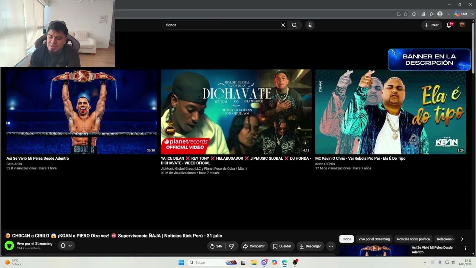Screen dimensions: 476x268
Task: Run the search with the magnifier button
Action: [x=294, y=25]
